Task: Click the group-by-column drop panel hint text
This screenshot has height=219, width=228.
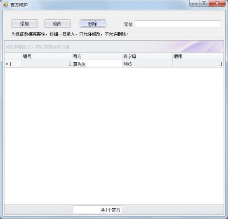Action: click(x=38, y=47)
